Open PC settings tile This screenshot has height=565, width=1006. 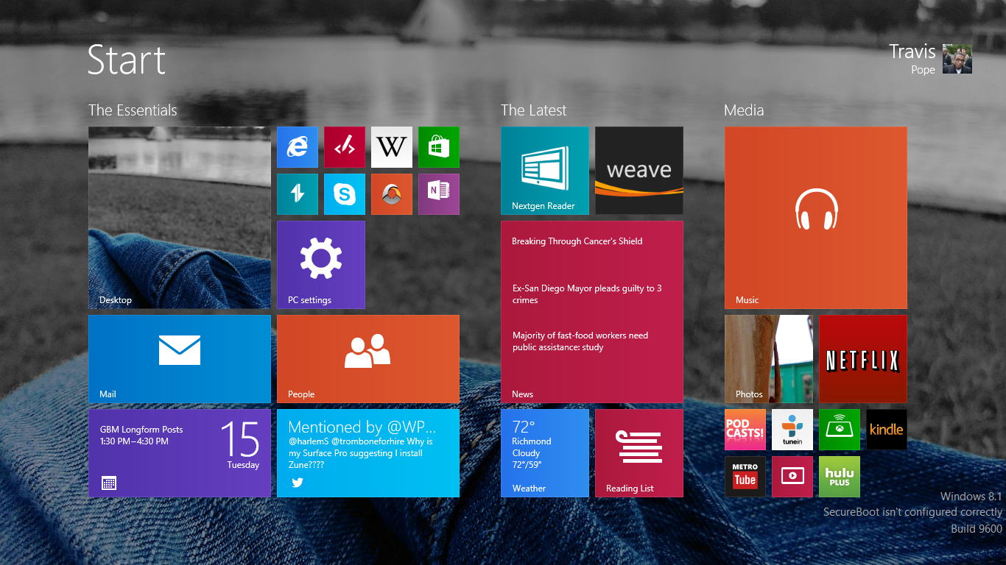pos(321,265)
